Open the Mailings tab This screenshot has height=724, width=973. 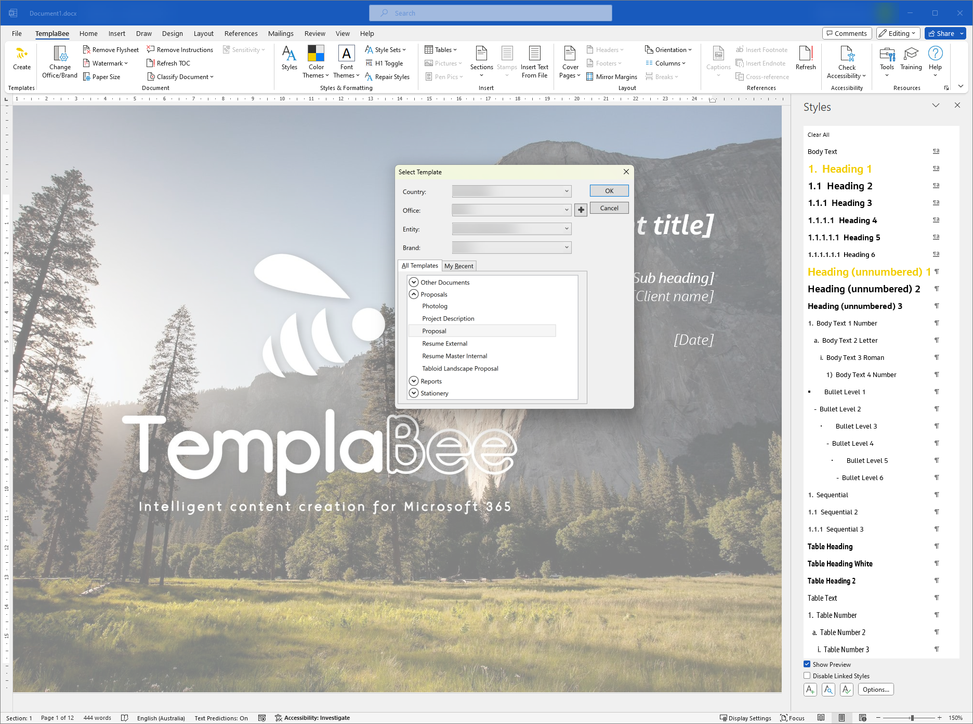pos(281,33)
